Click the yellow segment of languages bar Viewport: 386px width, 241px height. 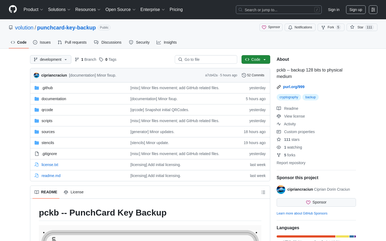click(342, 236)
